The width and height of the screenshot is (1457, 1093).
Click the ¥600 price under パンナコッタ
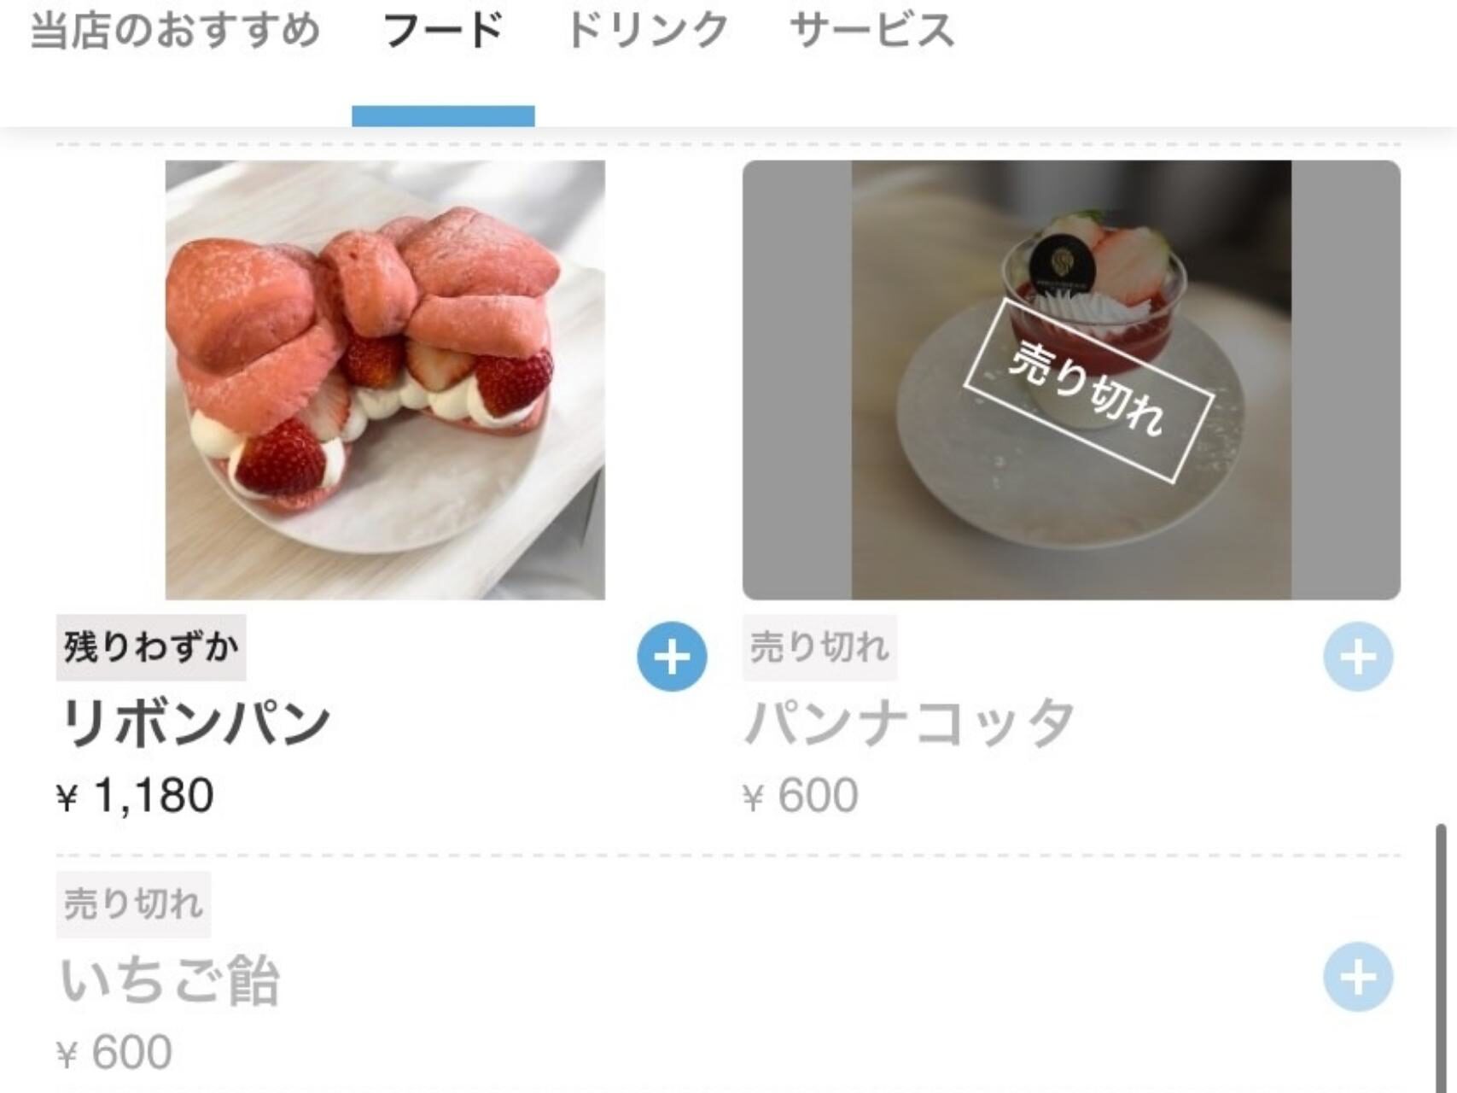(x=801, y=796)
